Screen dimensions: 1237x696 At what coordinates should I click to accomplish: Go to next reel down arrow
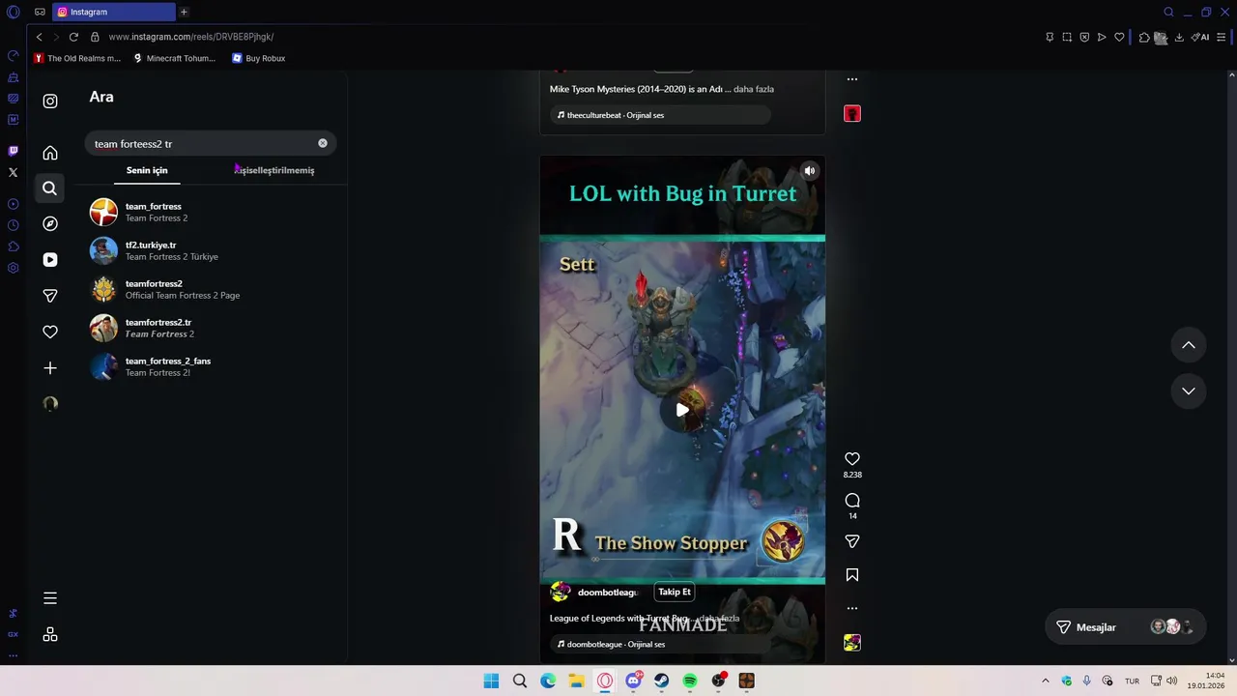pyautogui.click(x=1189, y=391)
